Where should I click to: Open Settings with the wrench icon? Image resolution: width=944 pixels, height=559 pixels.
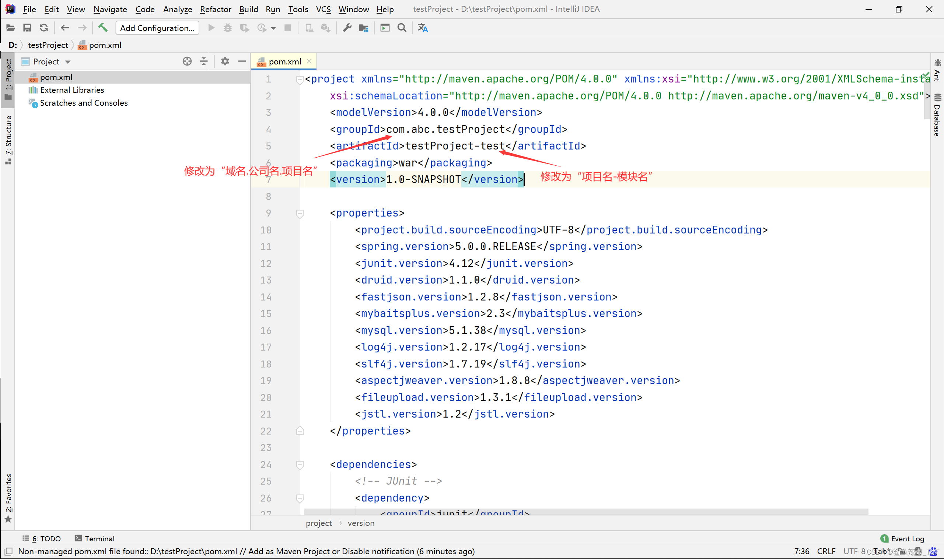pos(347,28)
